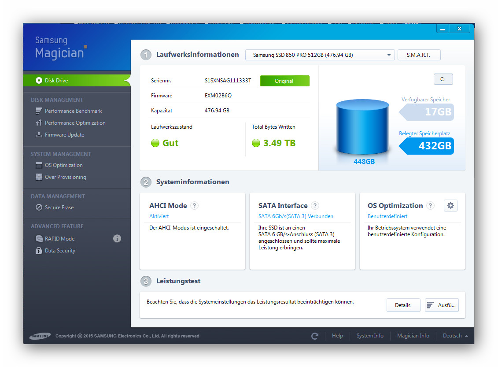Click the blue disk cylinder graphic

point(362,127)
